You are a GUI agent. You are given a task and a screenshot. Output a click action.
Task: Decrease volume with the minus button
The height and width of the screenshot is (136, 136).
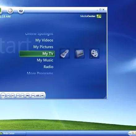[33, 96]
